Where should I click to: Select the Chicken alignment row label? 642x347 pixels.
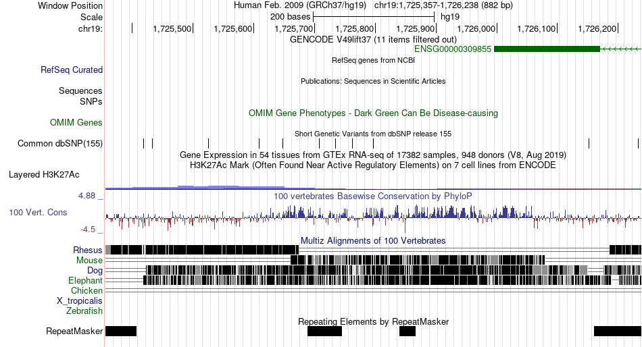pyautogui.click(x=87, y=290)
